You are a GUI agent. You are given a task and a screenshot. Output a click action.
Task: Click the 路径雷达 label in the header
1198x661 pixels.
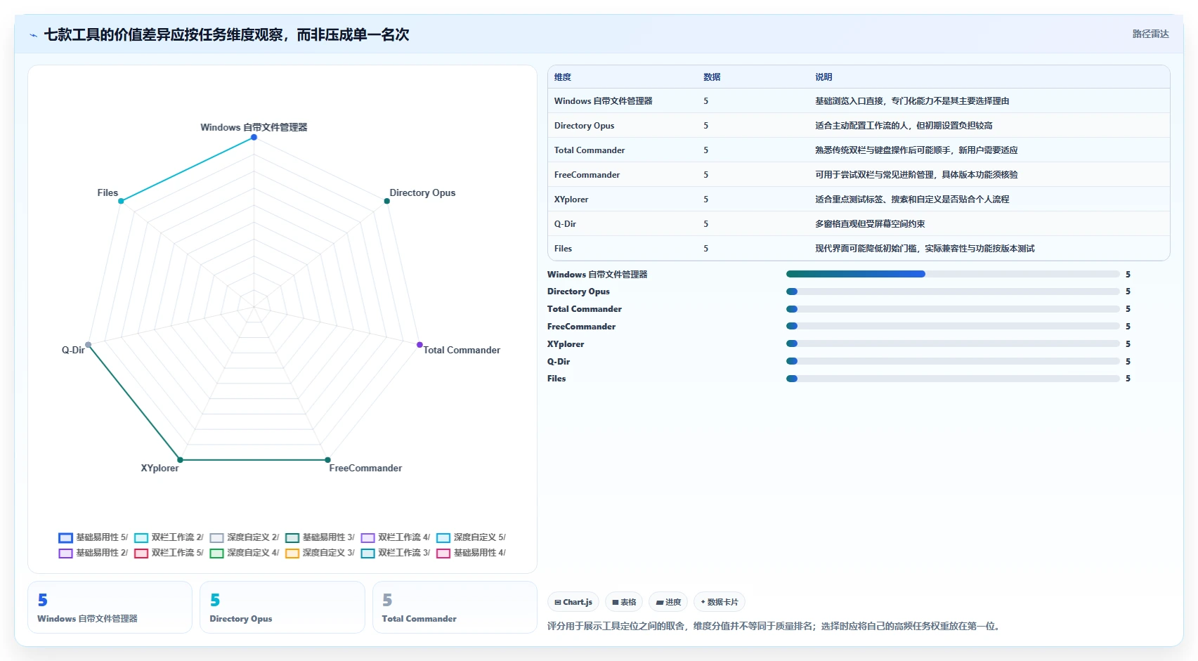click(x=1150, y=34)
